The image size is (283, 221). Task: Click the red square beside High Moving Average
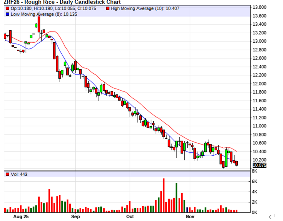tap(107, 9)
